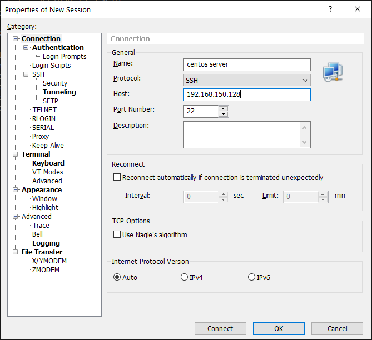Tick Use Nagle's algorithm checkbox
The height and width of the screenshot is (340, 372).
coord(117,234)
